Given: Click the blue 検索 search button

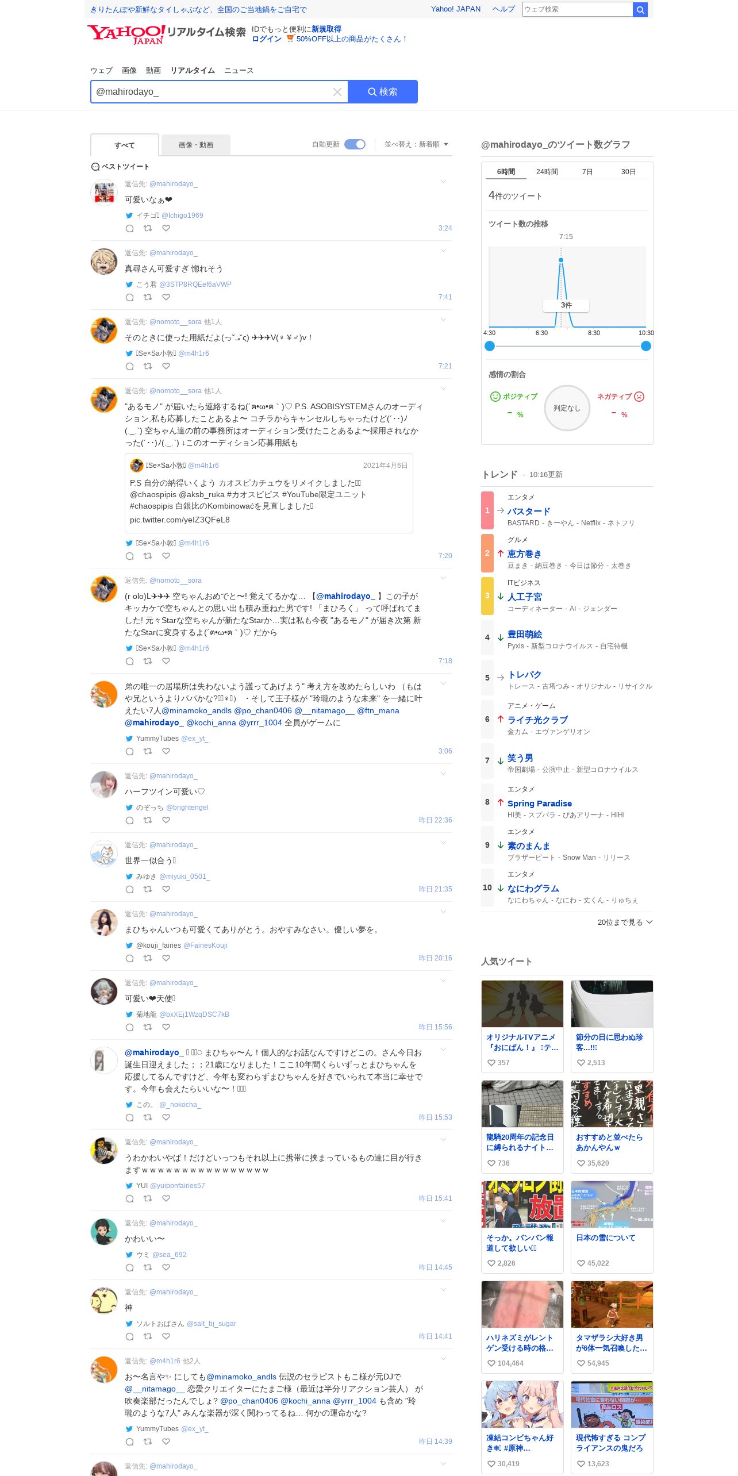Looking at the screenshot, I should point(383,92).
